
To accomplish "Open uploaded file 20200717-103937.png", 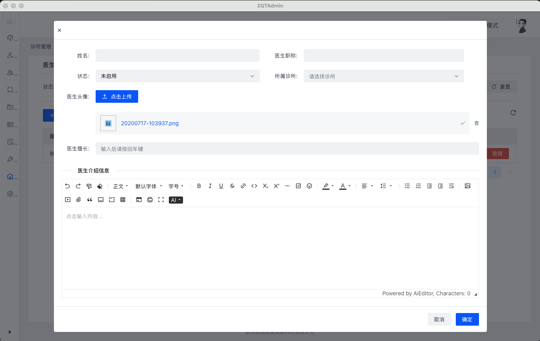I will coord(150,123).
